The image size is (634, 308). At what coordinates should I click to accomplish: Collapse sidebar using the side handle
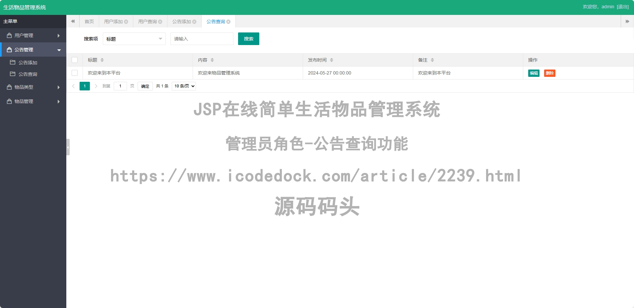tap(68, 147)
